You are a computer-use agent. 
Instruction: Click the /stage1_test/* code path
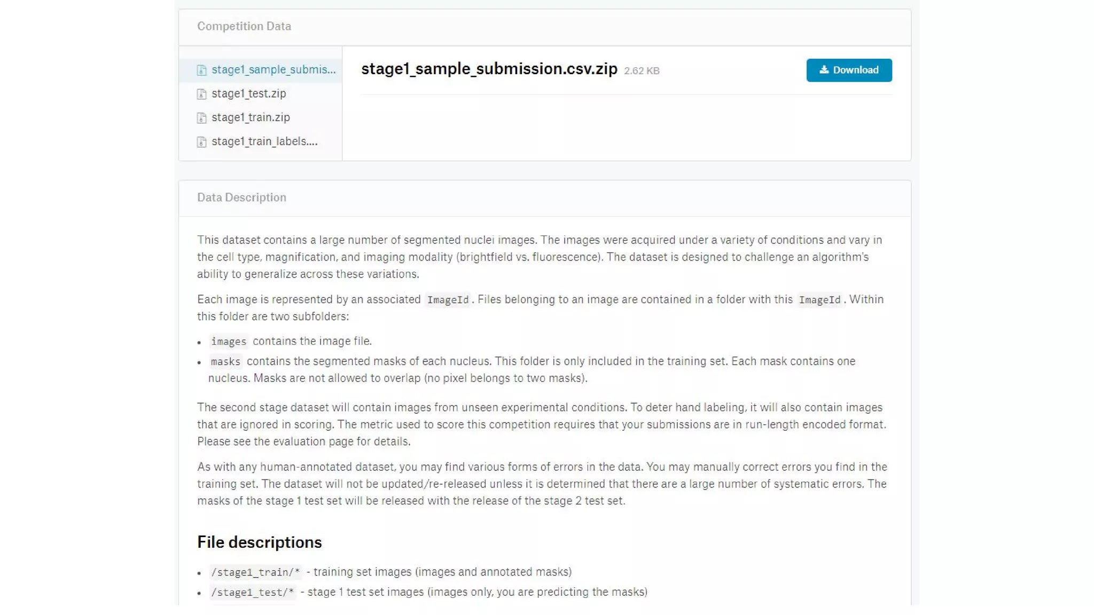[x=252, y=593]
